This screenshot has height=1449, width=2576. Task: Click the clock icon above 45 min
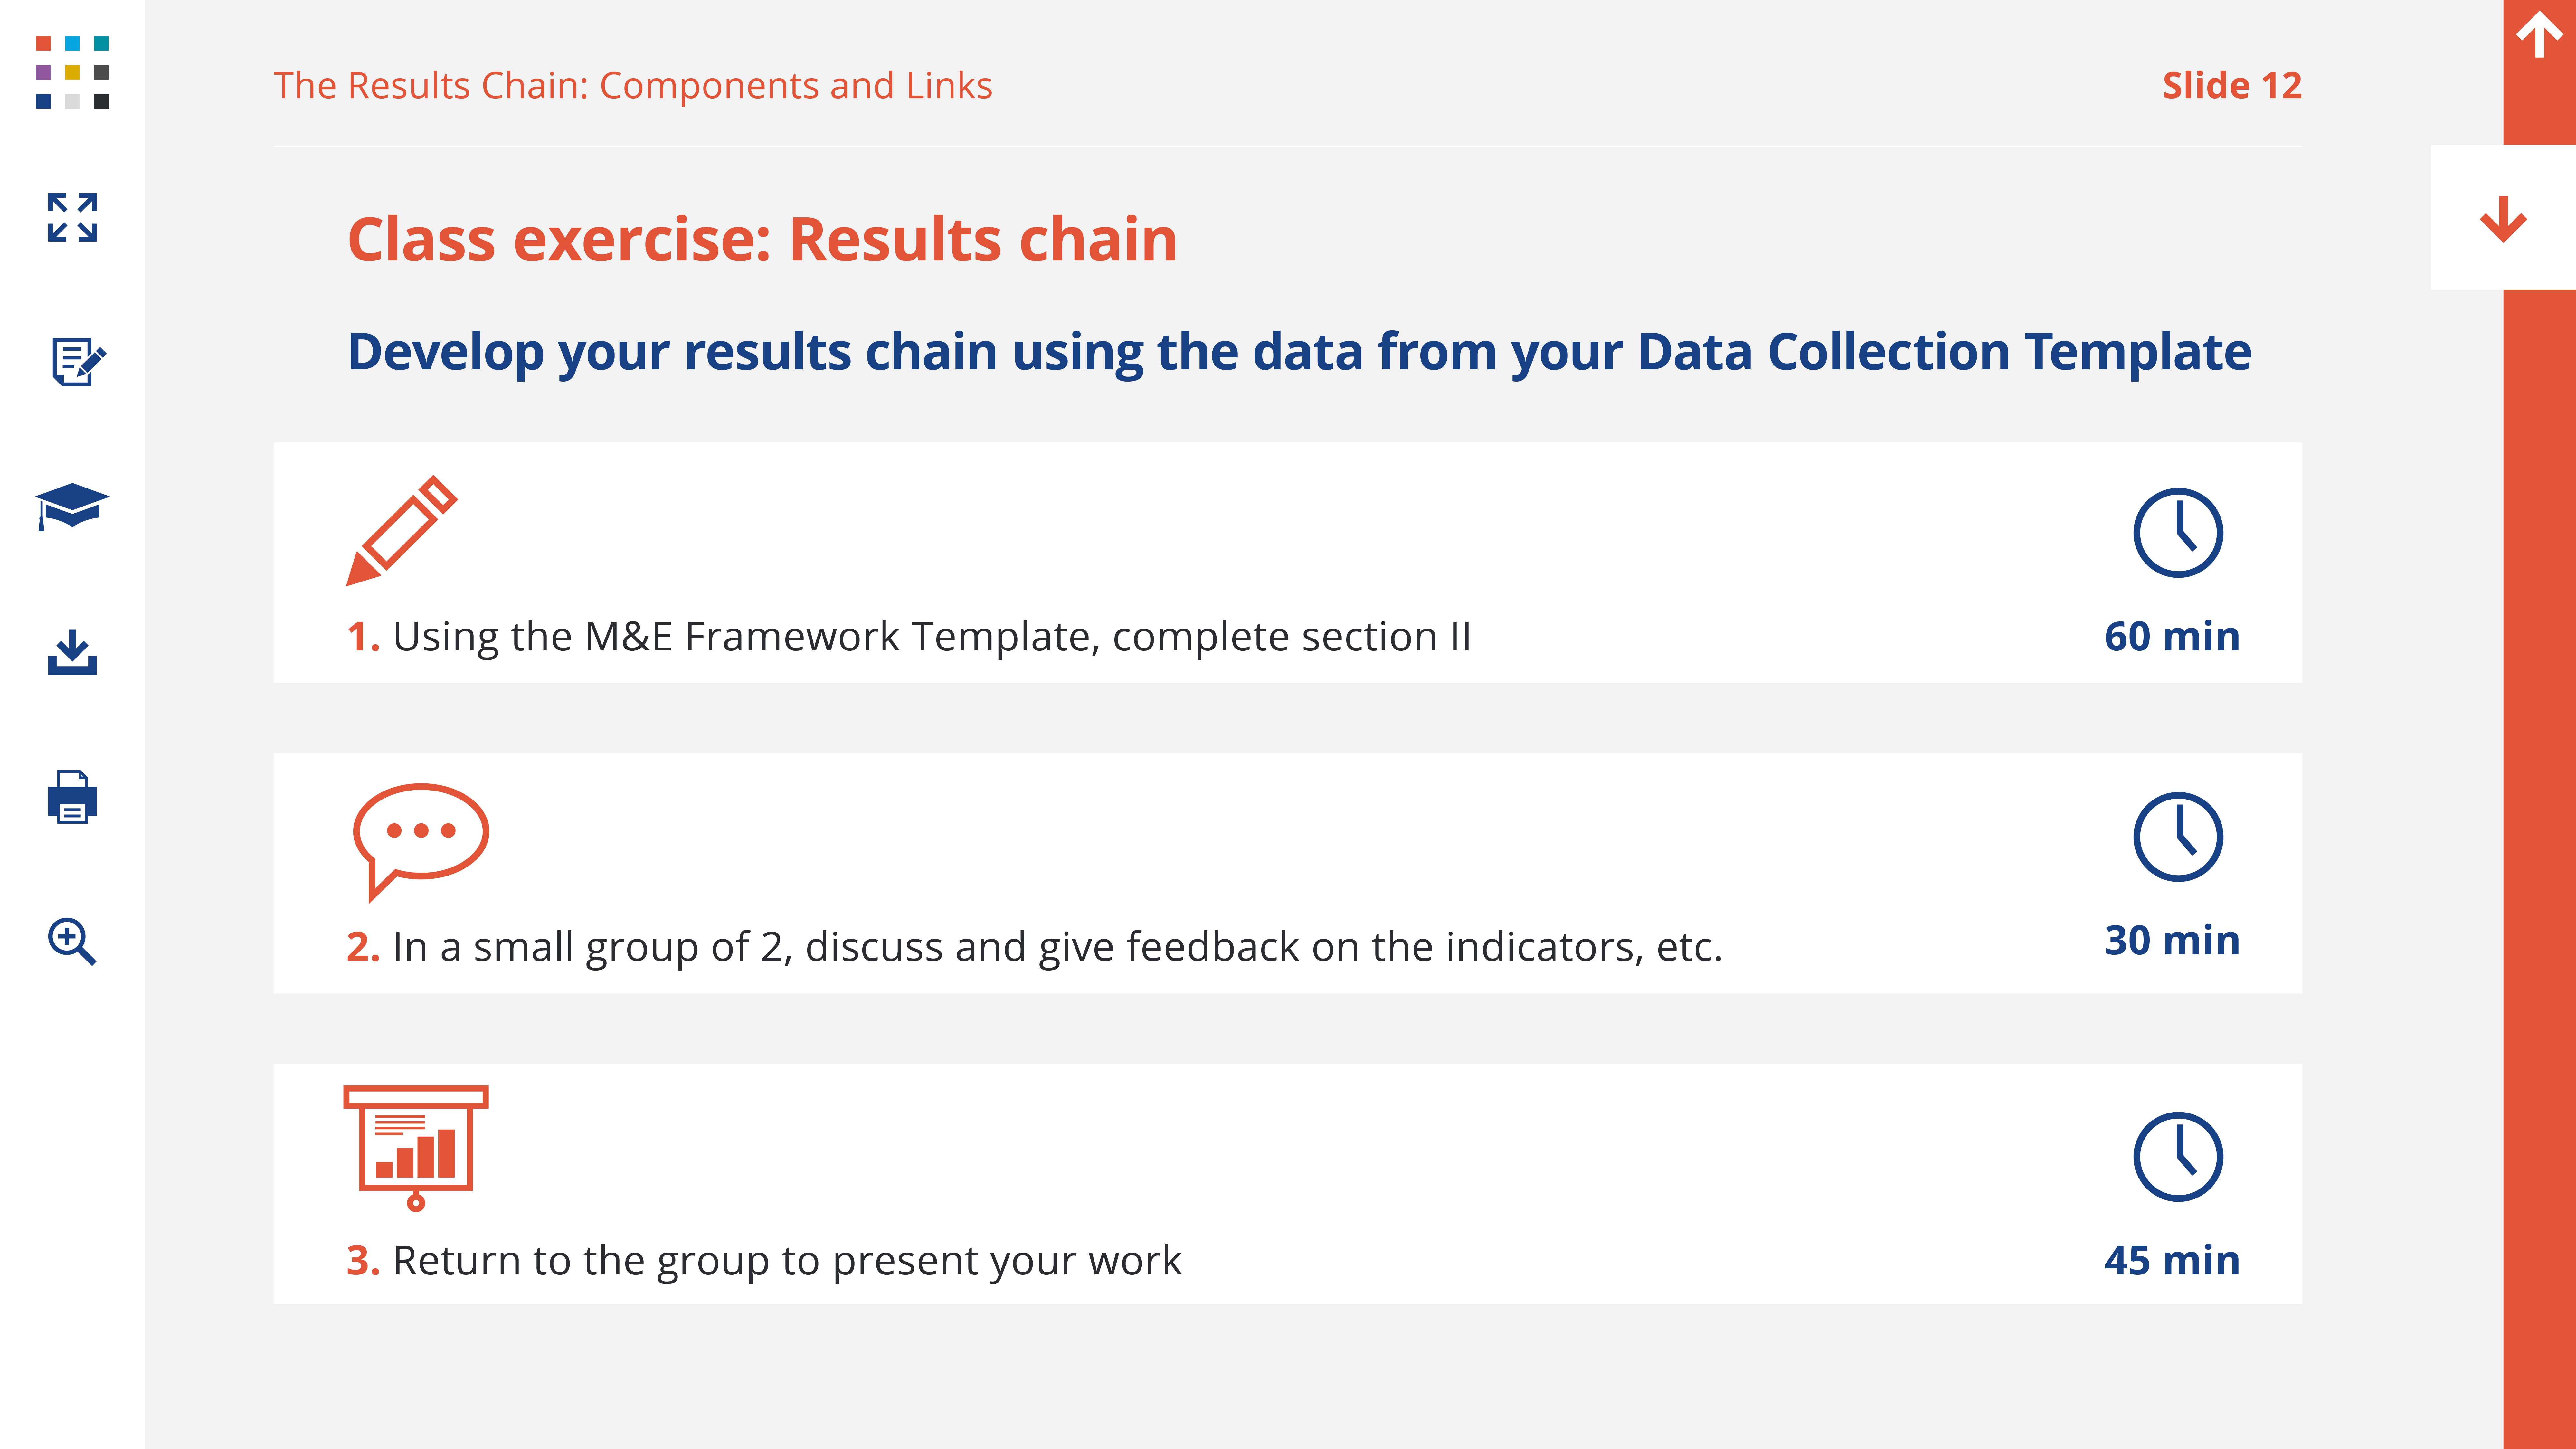2178,1157
